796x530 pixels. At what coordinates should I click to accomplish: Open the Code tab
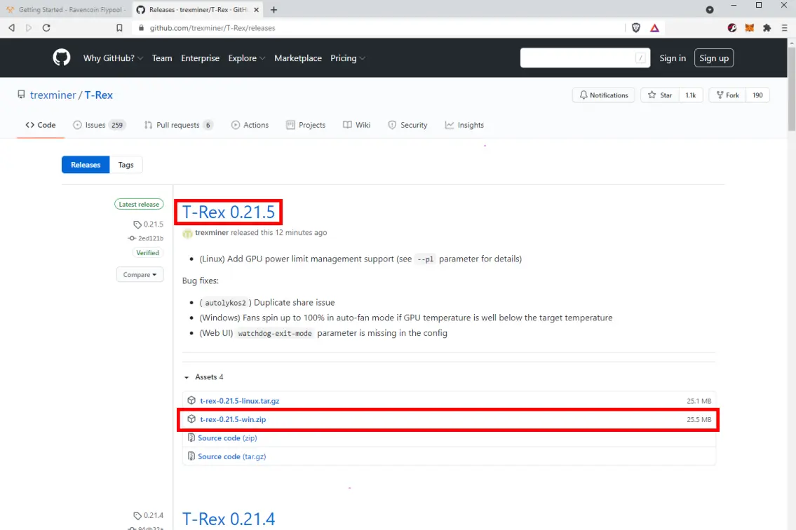[x=41, y=125]
